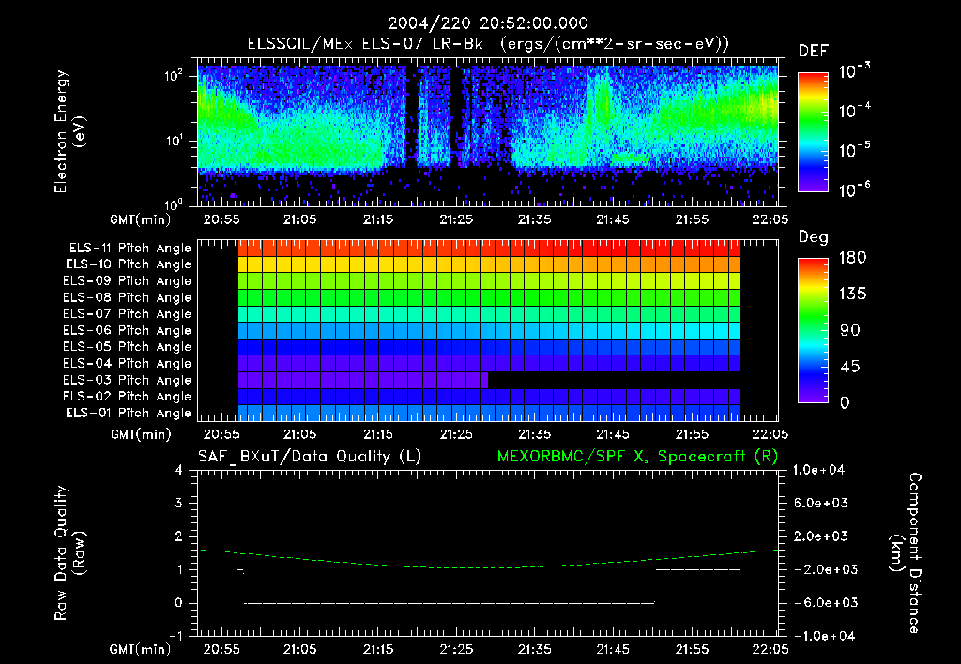961x664 pixels.
Task: Click the 20:55 tick on spectrogram time axis
Action: point(221,219)
